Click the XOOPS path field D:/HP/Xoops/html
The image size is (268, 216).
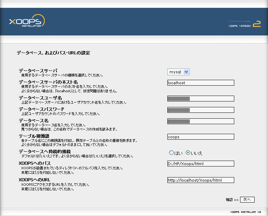201,164
